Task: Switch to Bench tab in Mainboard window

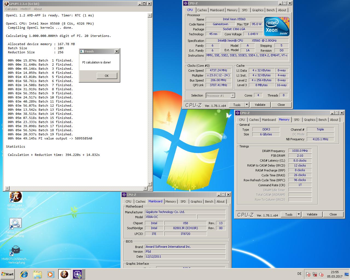Action: [x=209, y=202]
